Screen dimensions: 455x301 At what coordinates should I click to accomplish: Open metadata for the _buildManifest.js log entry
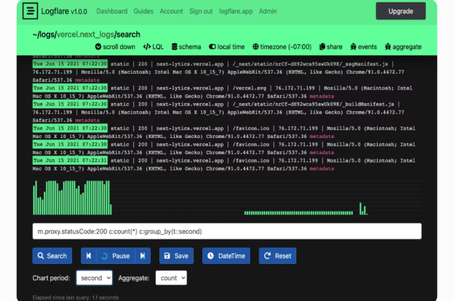point(87,120)
